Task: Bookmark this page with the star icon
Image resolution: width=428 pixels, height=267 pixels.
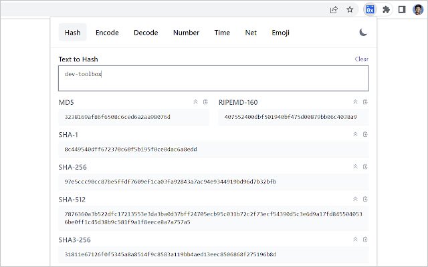Action: [350, 10]
